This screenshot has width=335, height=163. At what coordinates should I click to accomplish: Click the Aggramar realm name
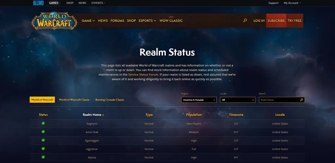pyautogui.click(x=92, y=149)
